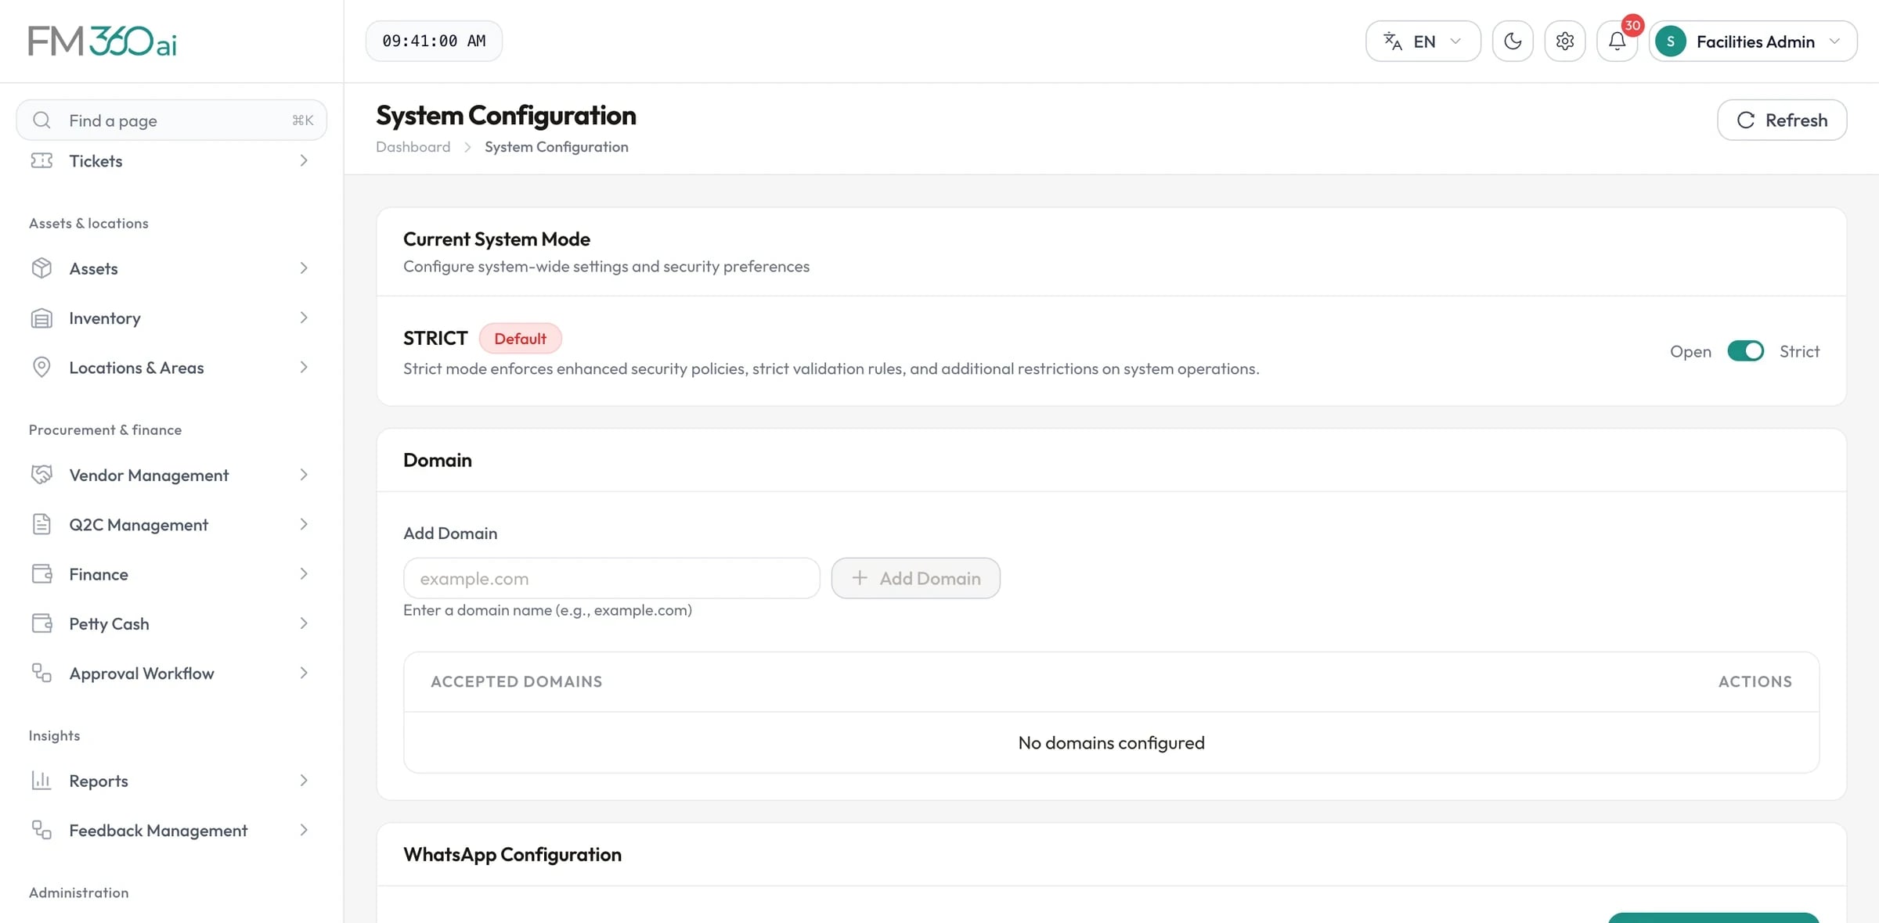Click the Approval Workflow icon
Screen dimensions: 1879x923
click(x=41, y=673)
